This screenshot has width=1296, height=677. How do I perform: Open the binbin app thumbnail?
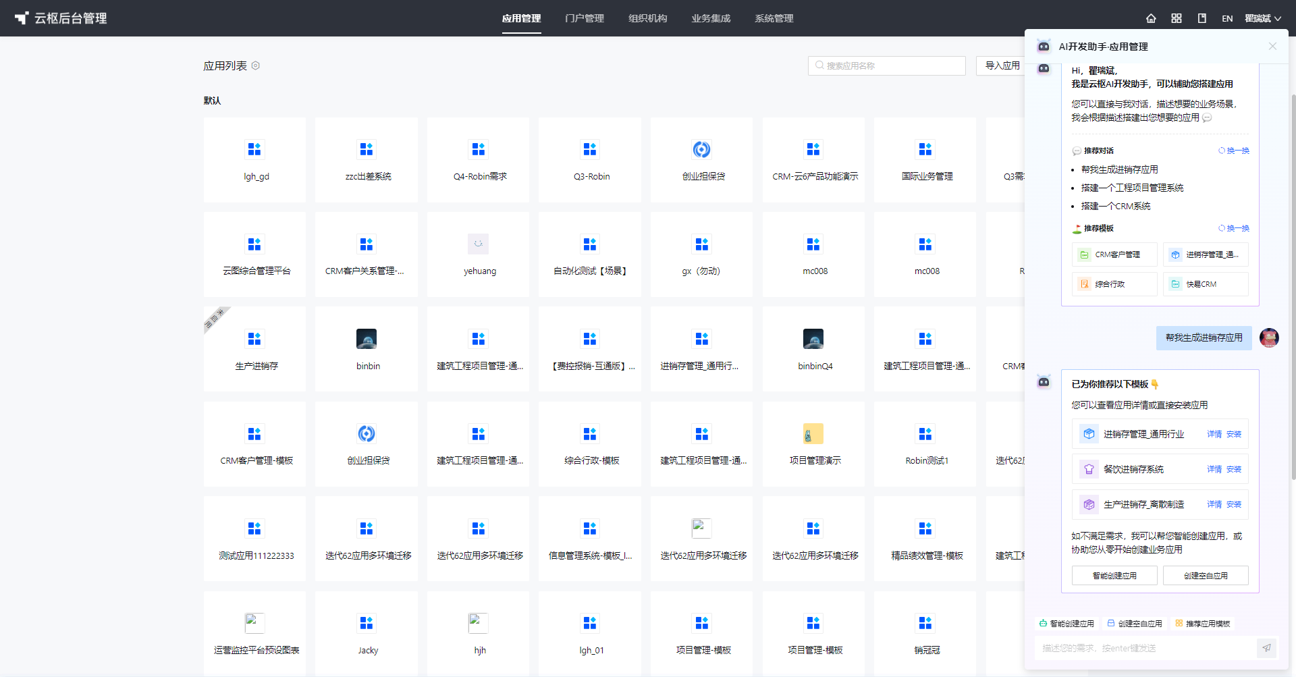(367, 339)
